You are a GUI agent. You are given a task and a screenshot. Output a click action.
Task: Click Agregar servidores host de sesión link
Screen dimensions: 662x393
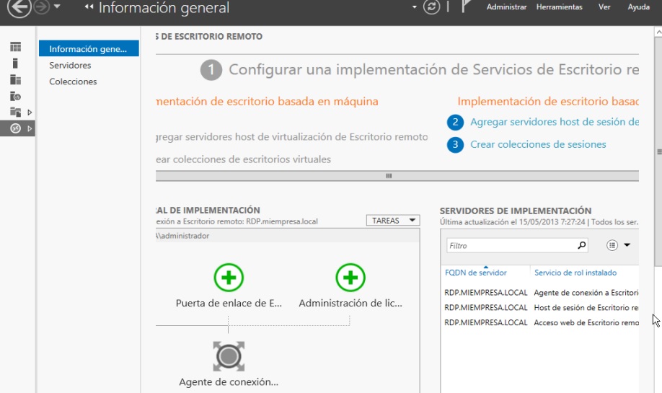pyautogui.click(x=554, y=122)
